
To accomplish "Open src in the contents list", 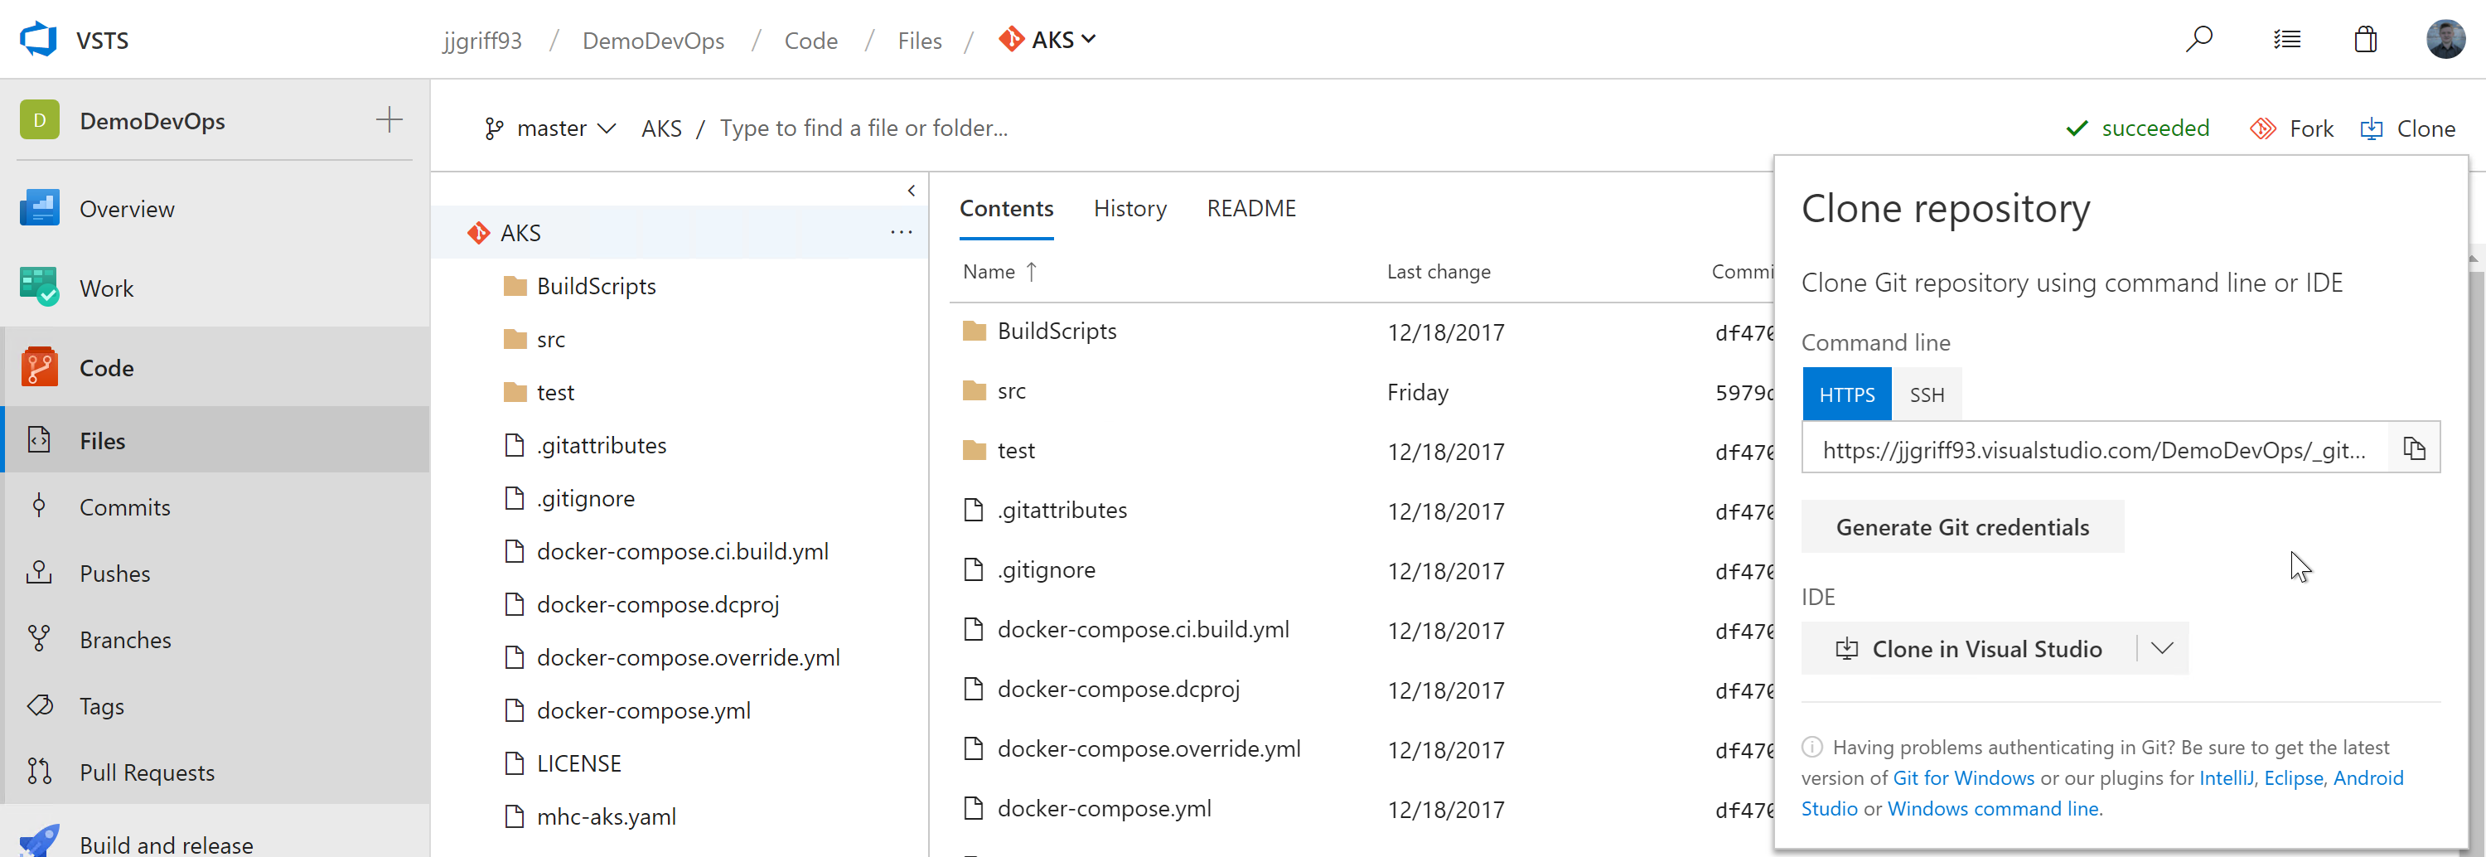I will click(x=1011, y=391).
